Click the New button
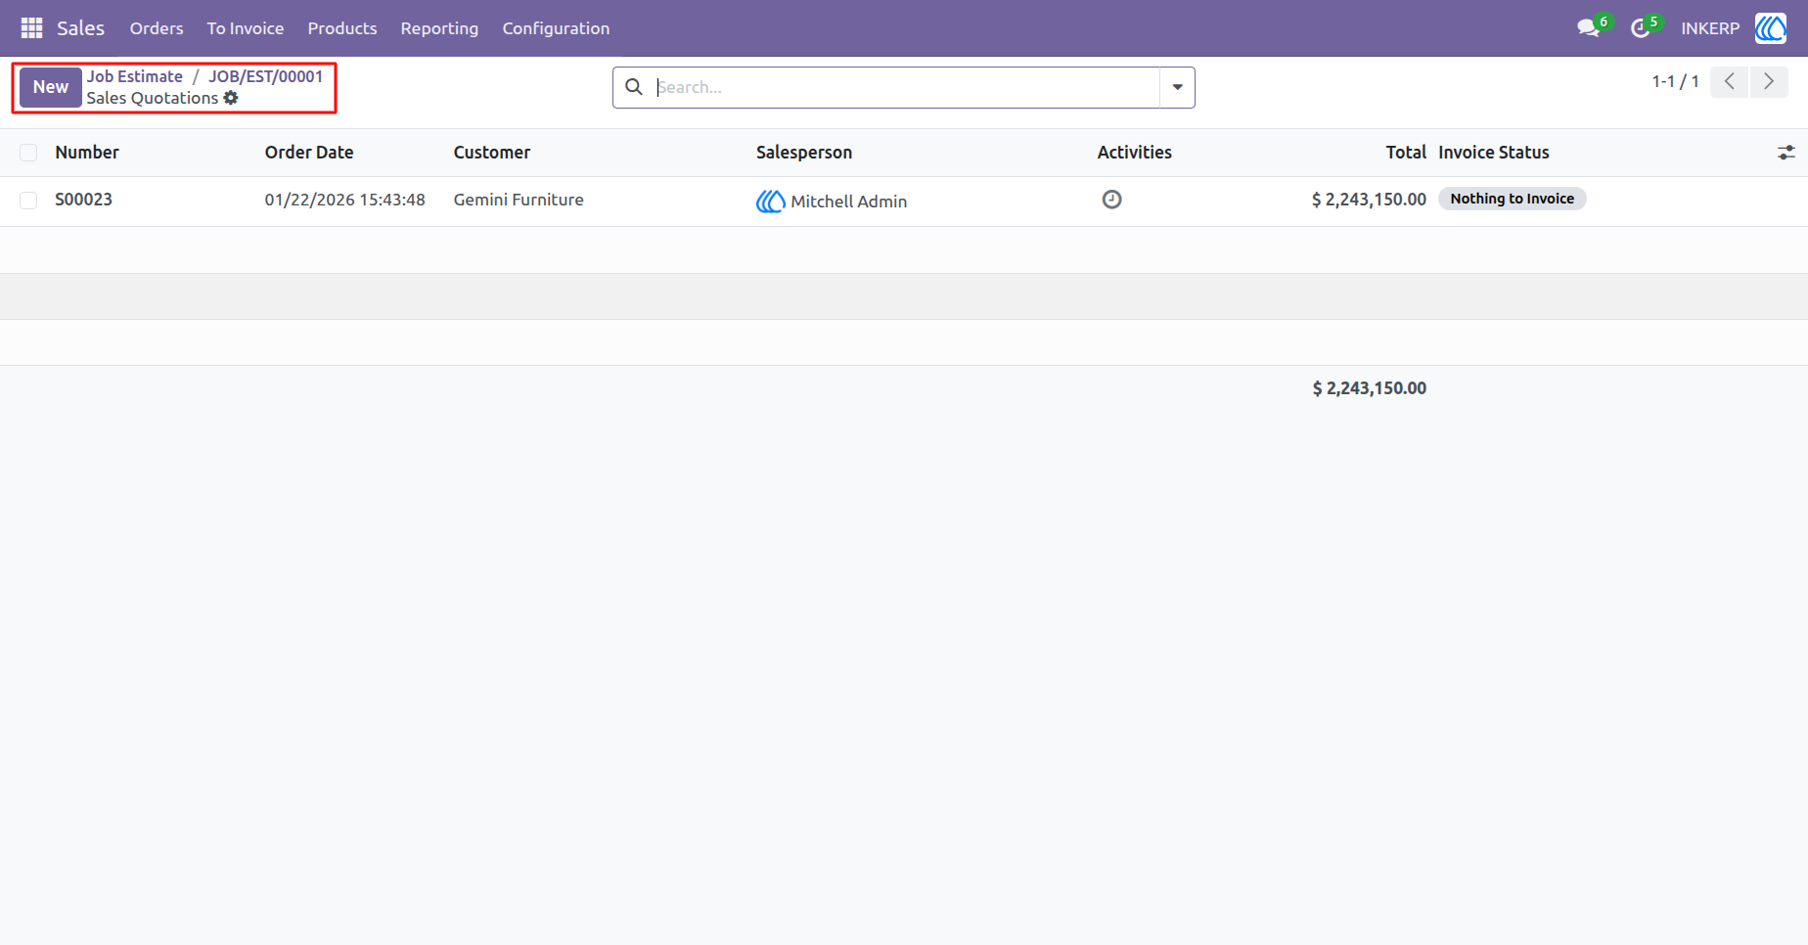1808x945 pixels. point(51,87)
